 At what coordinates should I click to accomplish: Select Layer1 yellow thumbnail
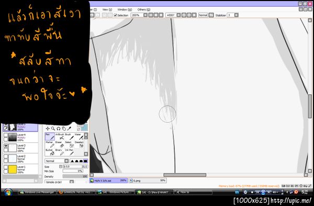pyautogui.click(x=13, y=169)
